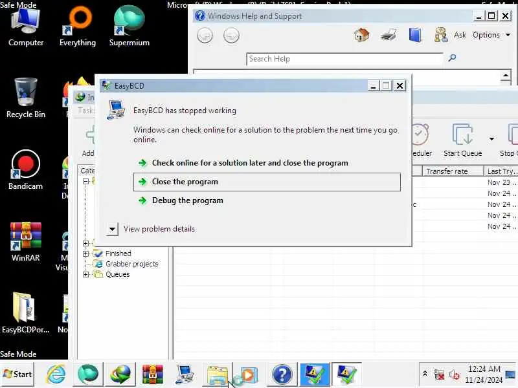
Task: Open the Everything desktop shortcut
Action: 78,27
